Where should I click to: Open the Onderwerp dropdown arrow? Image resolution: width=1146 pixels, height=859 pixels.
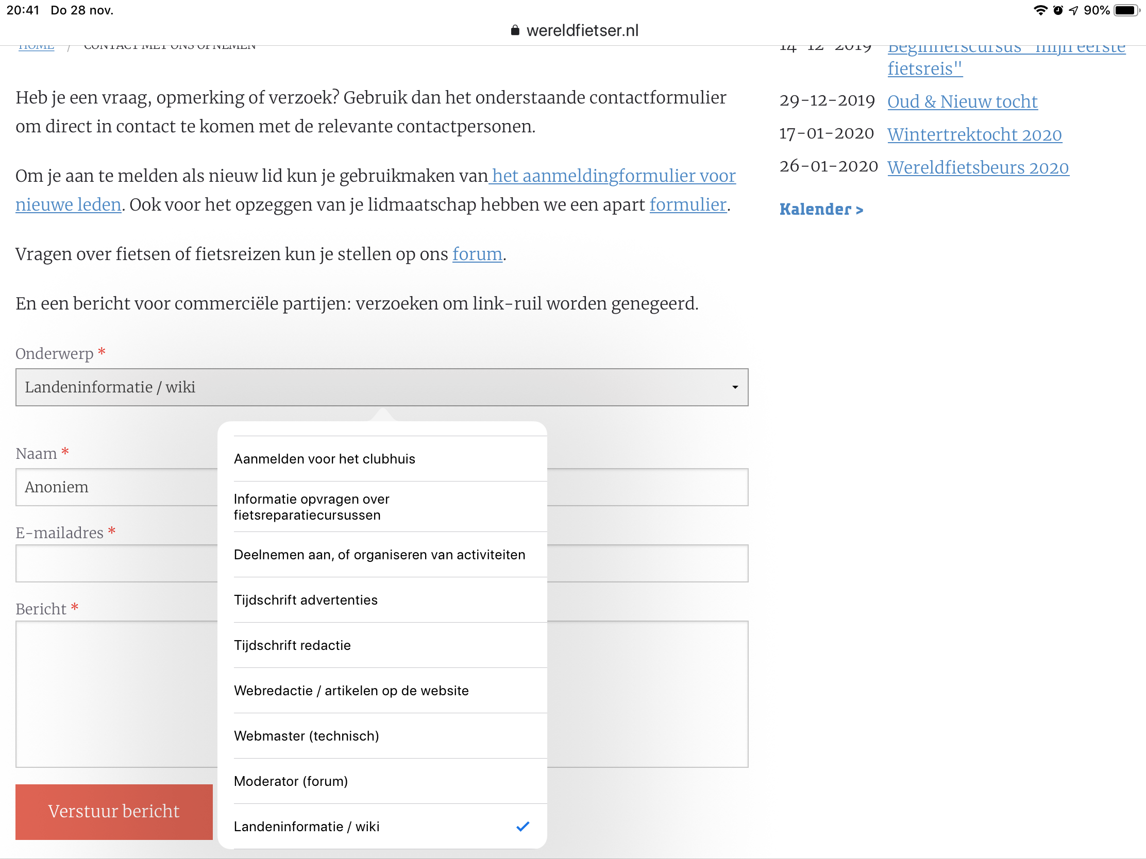pyautogui.click(x=735, y=387)
